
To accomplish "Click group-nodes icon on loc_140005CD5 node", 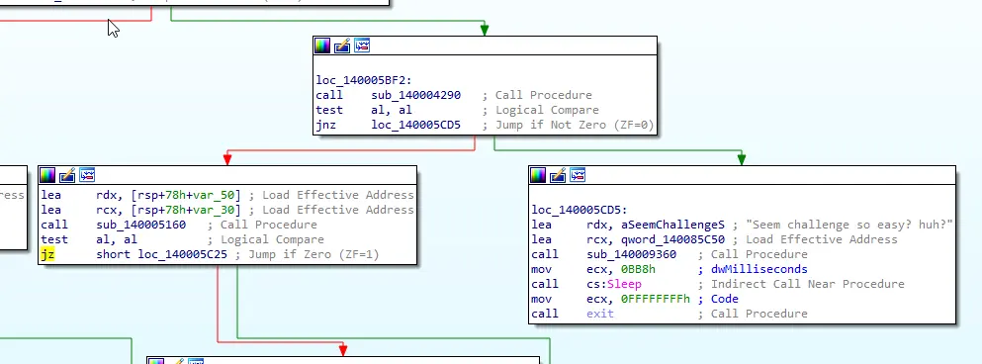I will pos(578,175).
